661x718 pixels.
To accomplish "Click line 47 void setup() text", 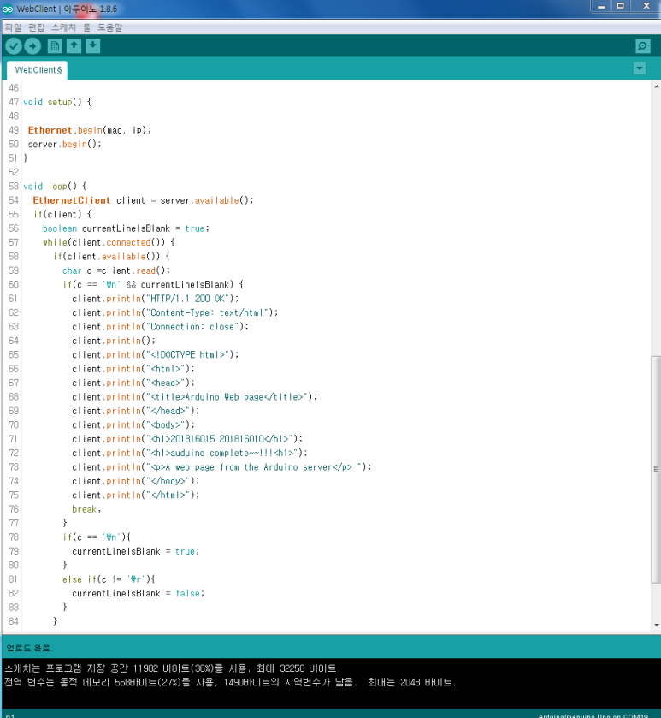I will point(57,102).
